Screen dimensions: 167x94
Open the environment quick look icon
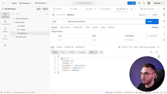tap(164, 9)
